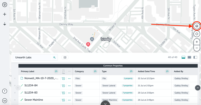Switch to full table panel layout
201x105 pixels.
click(x=189, y=57)
